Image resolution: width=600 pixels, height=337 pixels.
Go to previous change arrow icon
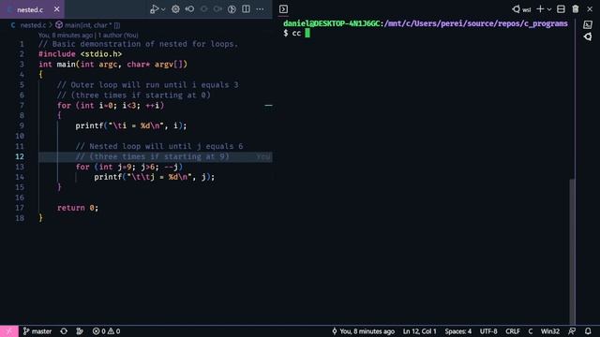[189, 9]
